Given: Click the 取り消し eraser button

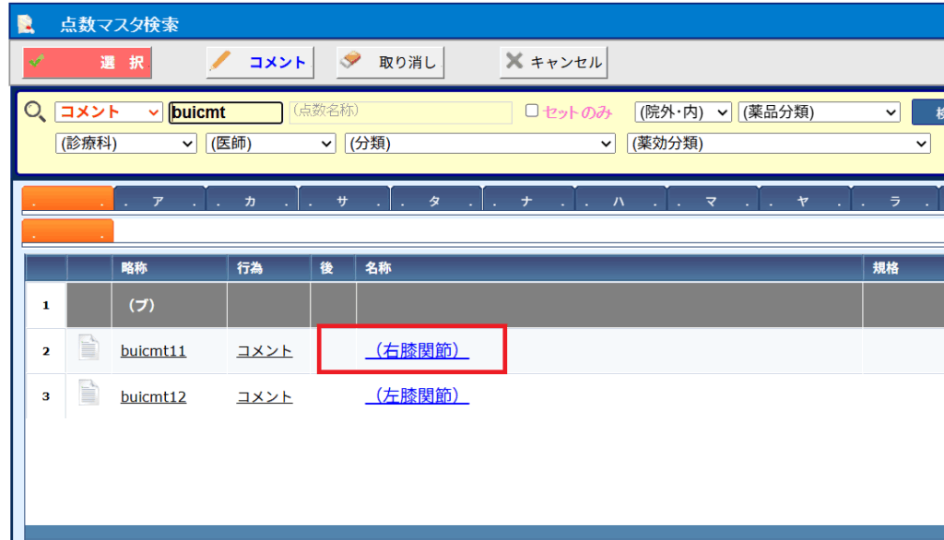Looking at the screenshot, I should (x=391, y=62).
